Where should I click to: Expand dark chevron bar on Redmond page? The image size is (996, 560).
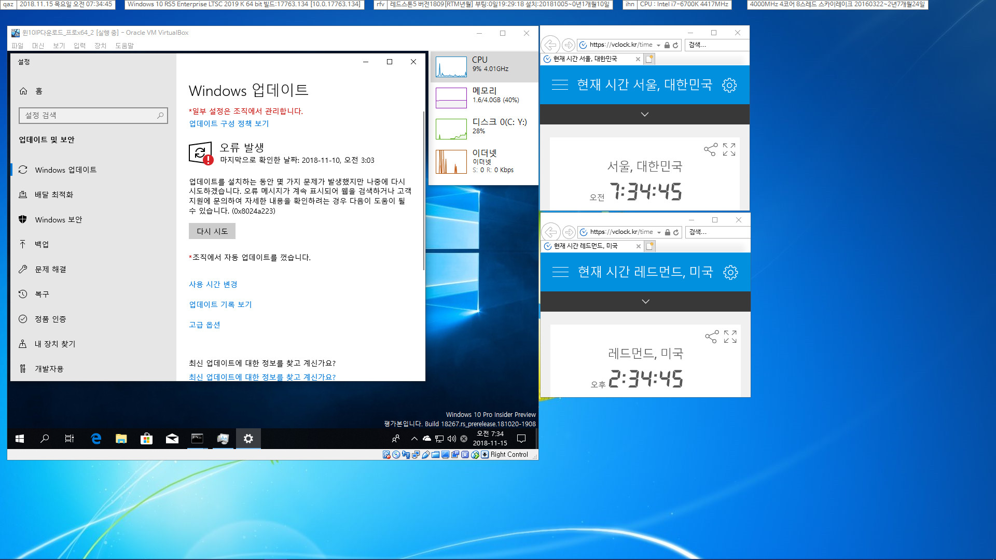click(646, 301)
